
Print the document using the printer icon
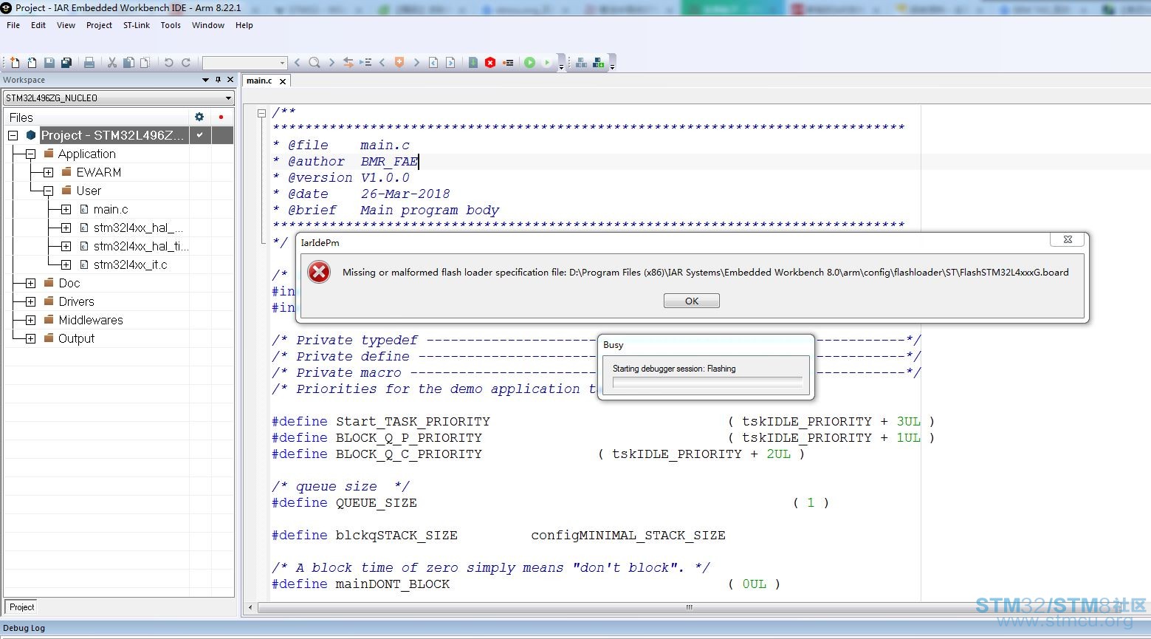(89, 63)
